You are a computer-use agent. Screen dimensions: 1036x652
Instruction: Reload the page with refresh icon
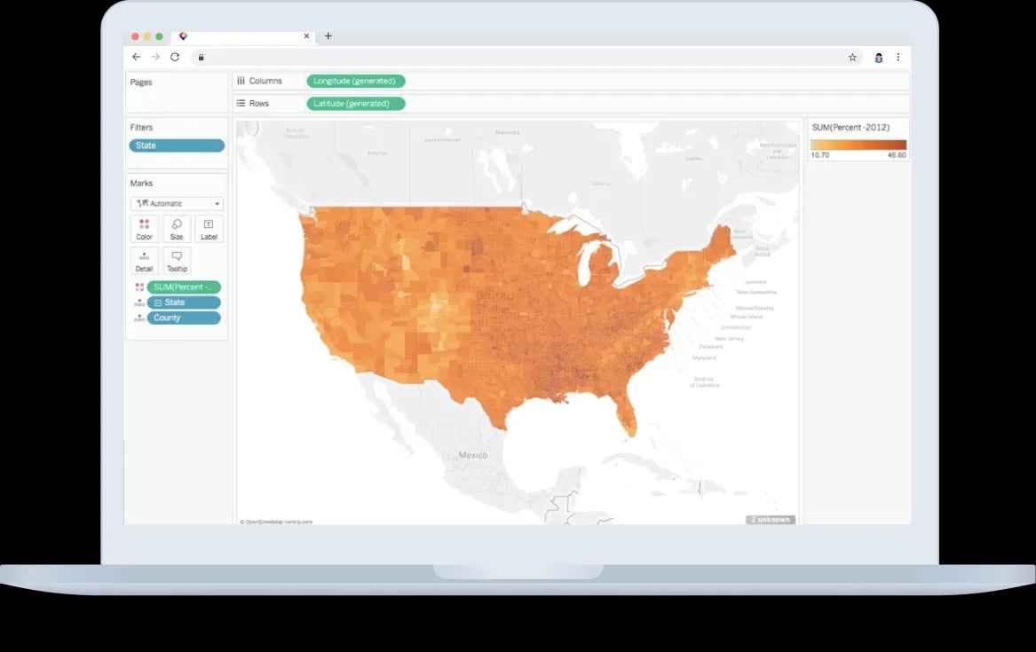tap(174, 57)
